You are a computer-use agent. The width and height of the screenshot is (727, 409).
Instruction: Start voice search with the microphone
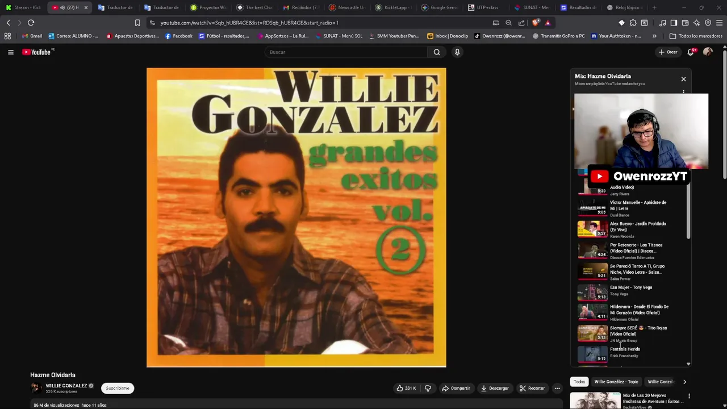pyautogui.click(x=457, y=52)
